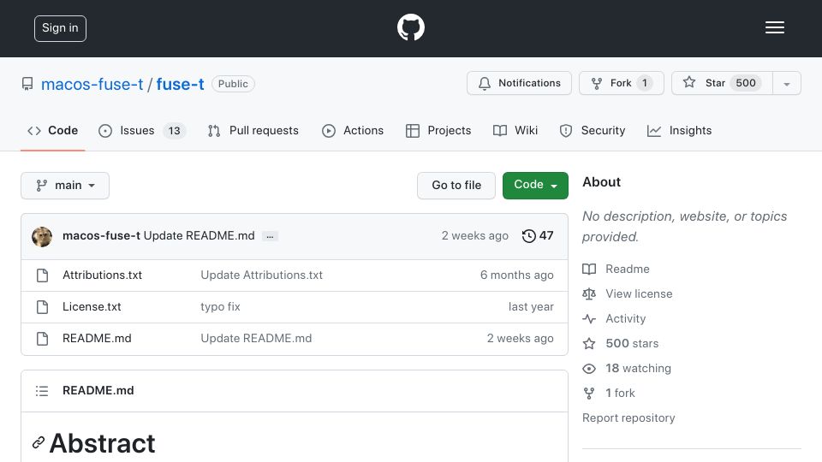Open the README.md file in the list
This screenshot has height=462, width=822.
[97, 339]
